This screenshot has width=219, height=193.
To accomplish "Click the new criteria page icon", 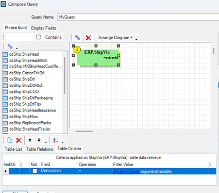I will tap(10, 140).
